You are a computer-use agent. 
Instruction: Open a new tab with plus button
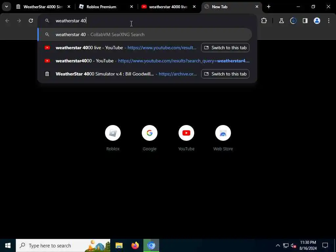coord(269,7)
